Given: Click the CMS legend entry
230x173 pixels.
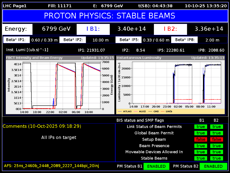Looking at the screenshot, I should pos(156,111).
